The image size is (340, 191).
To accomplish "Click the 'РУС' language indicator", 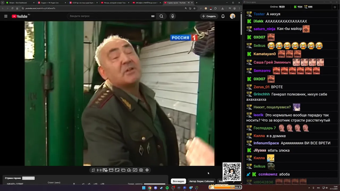I will point(318,188).
